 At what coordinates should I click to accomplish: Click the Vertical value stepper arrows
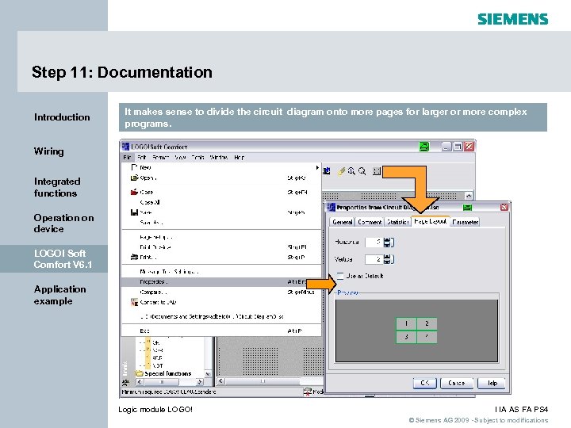388,259
